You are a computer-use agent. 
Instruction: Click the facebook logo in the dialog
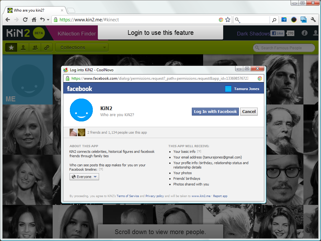(79, 89)
